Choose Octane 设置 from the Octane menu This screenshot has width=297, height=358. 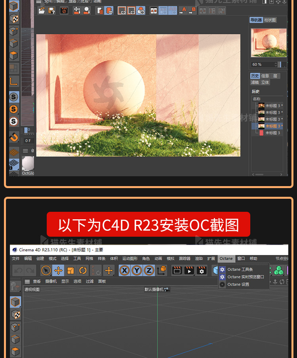click(244, 284)
